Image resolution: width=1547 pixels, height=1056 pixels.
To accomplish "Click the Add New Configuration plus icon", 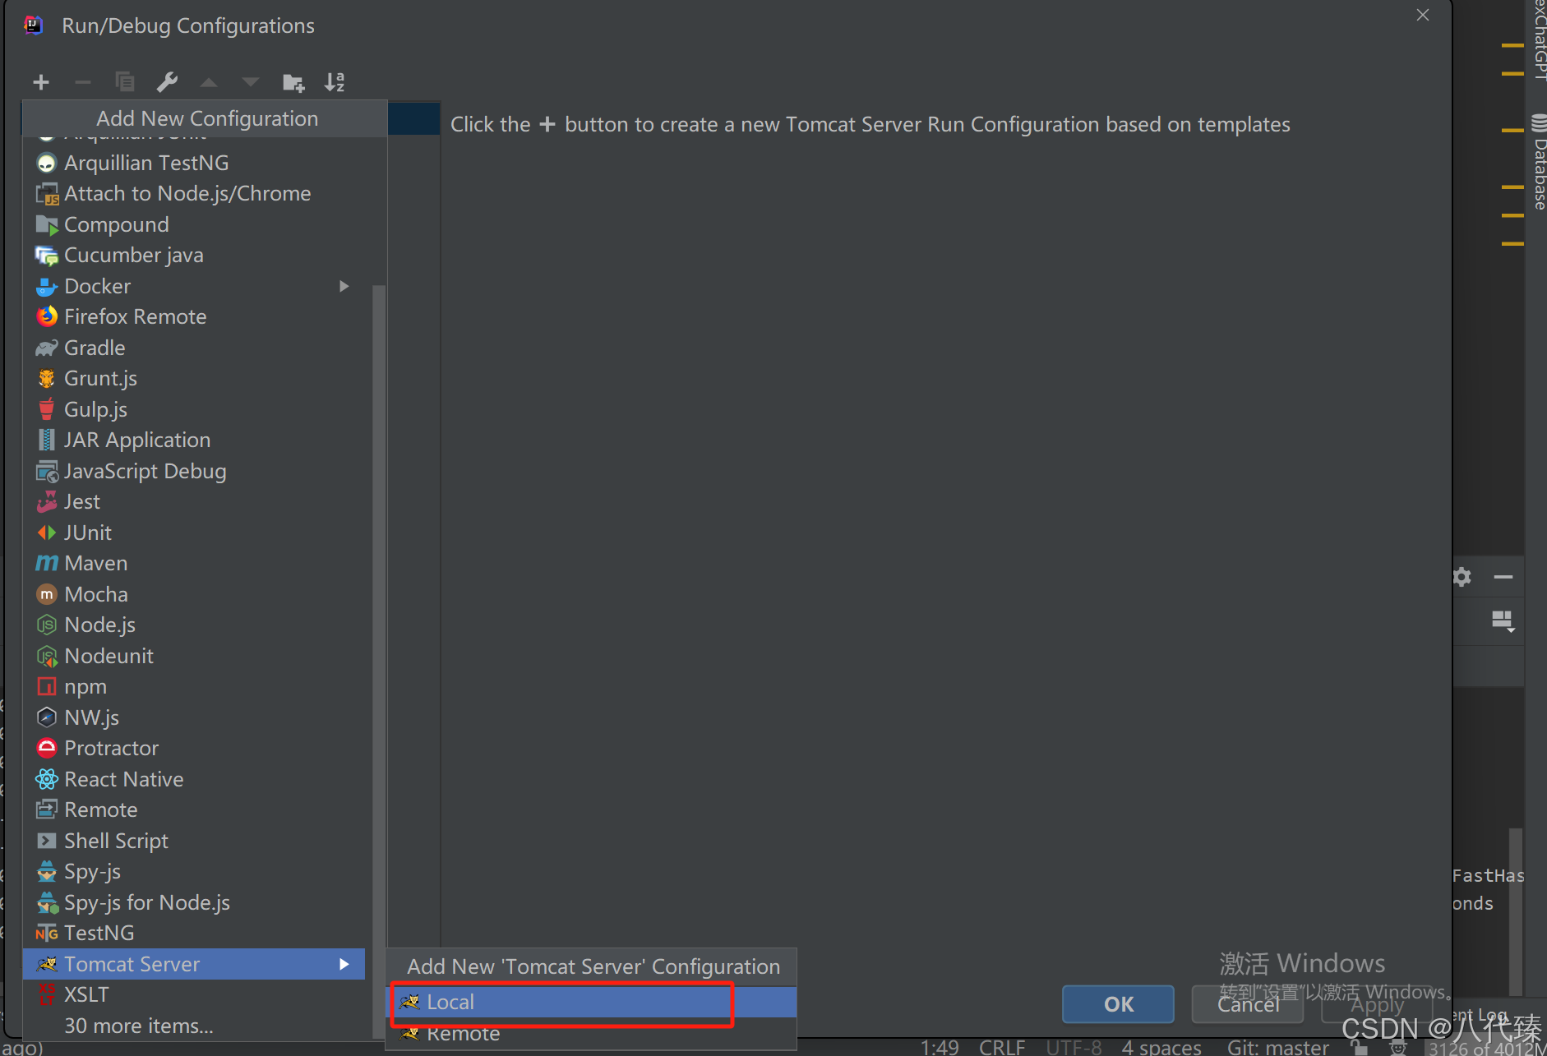I will (x=41, y=82).
